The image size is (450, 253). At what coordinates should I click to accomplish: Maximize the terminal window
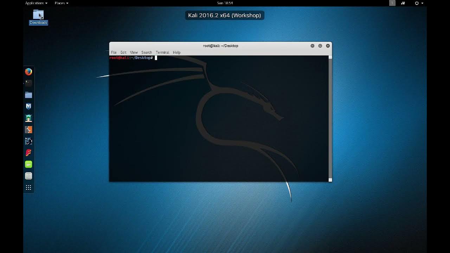point(320,46)
